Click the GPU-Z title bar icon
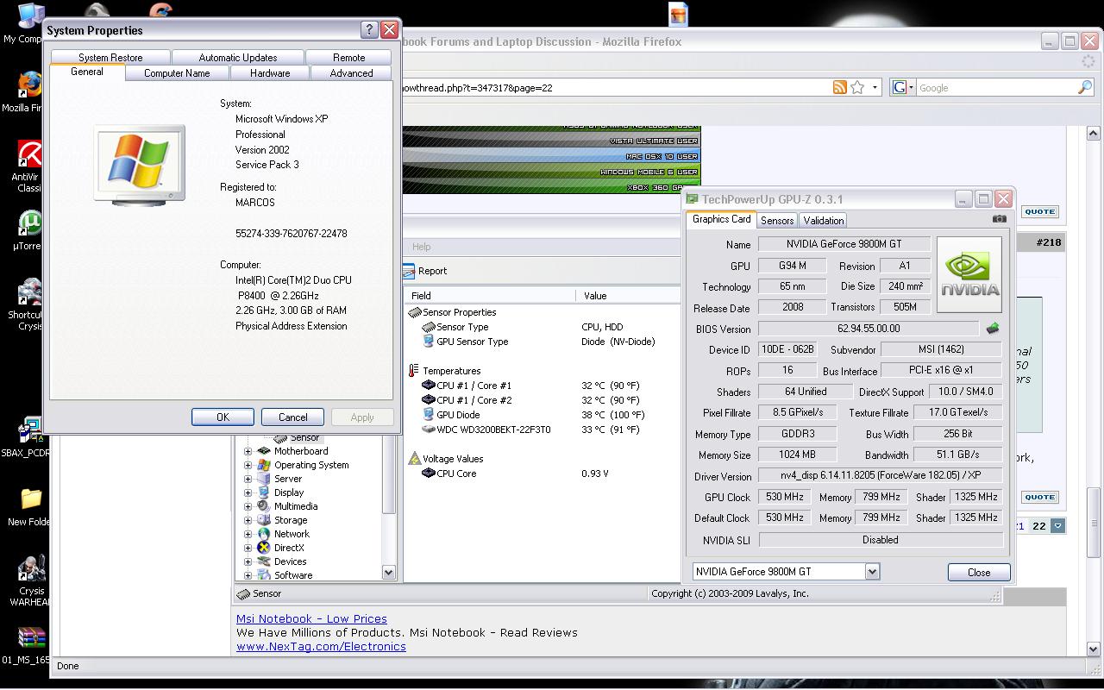1104x690 pixels. tap(692, 199)
